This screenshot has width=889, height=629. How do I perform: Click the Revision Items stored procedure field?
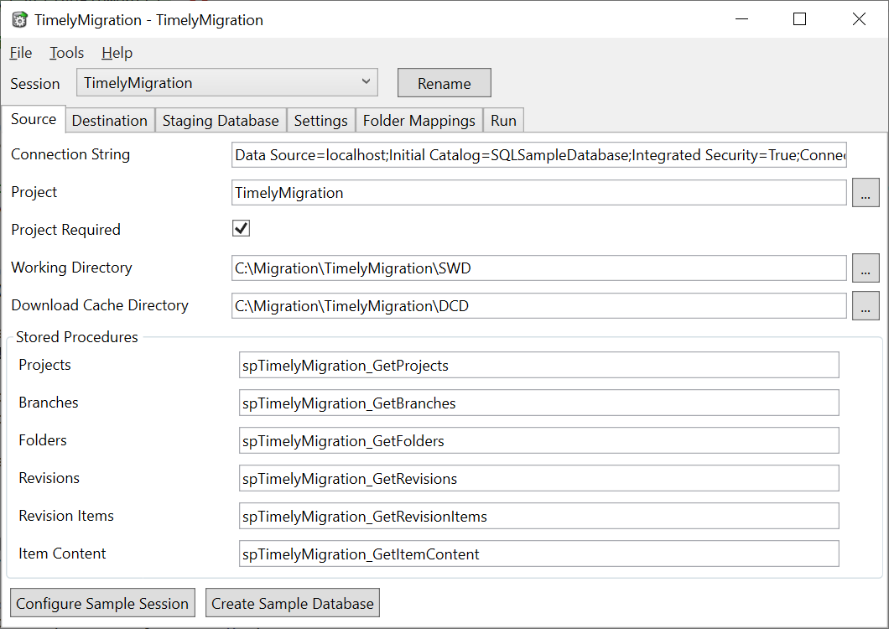coord(538,516)
